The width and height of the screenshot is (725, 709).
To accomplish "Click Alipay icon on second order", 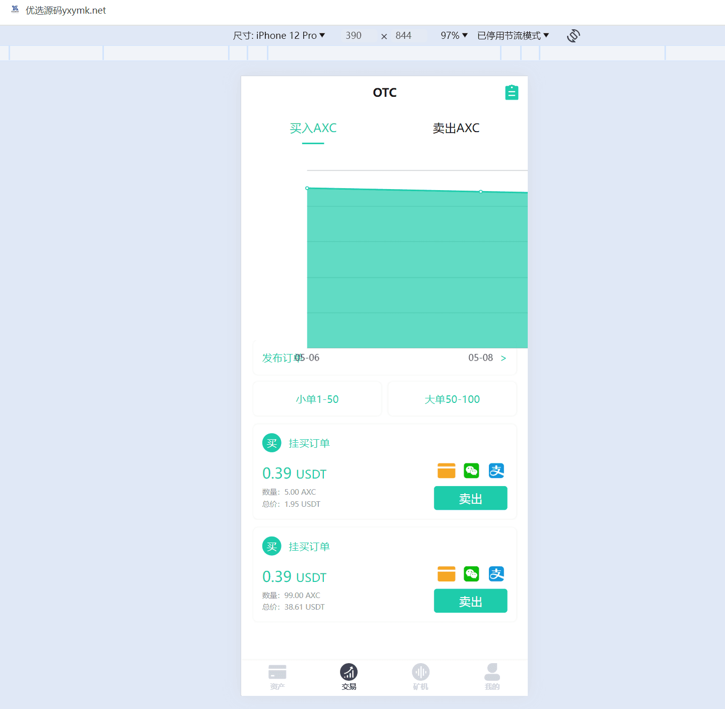I will (x=496, y=574).
